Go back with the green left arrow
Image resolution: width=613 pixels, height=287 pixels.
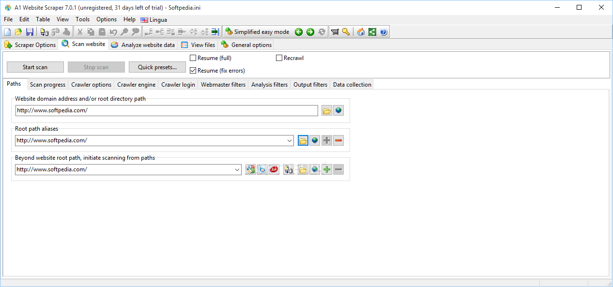pyautogui.click(x=299, y=32)
